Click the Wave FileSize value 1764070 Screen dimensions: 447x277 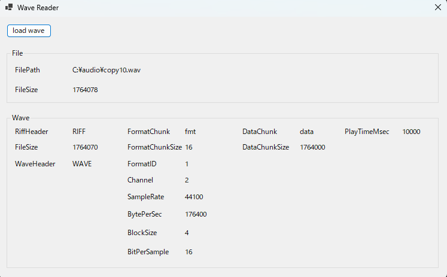coord(85,147)
